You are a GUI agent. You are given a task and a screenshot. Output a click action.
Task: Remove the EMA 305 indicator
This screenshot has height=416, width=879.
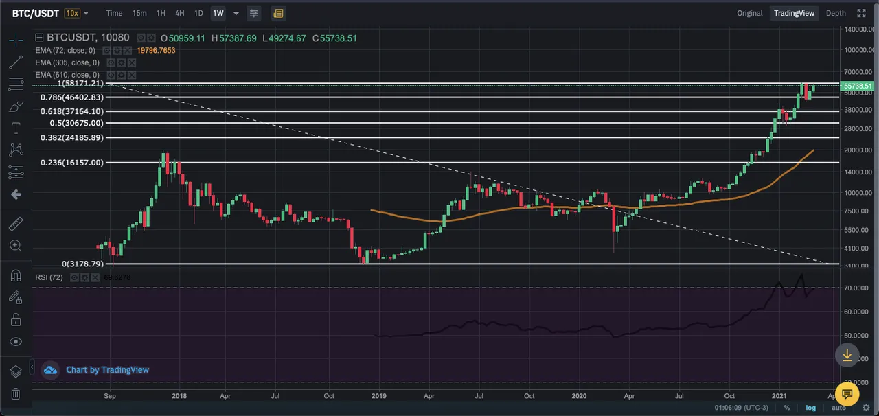(x=131, y=62)
